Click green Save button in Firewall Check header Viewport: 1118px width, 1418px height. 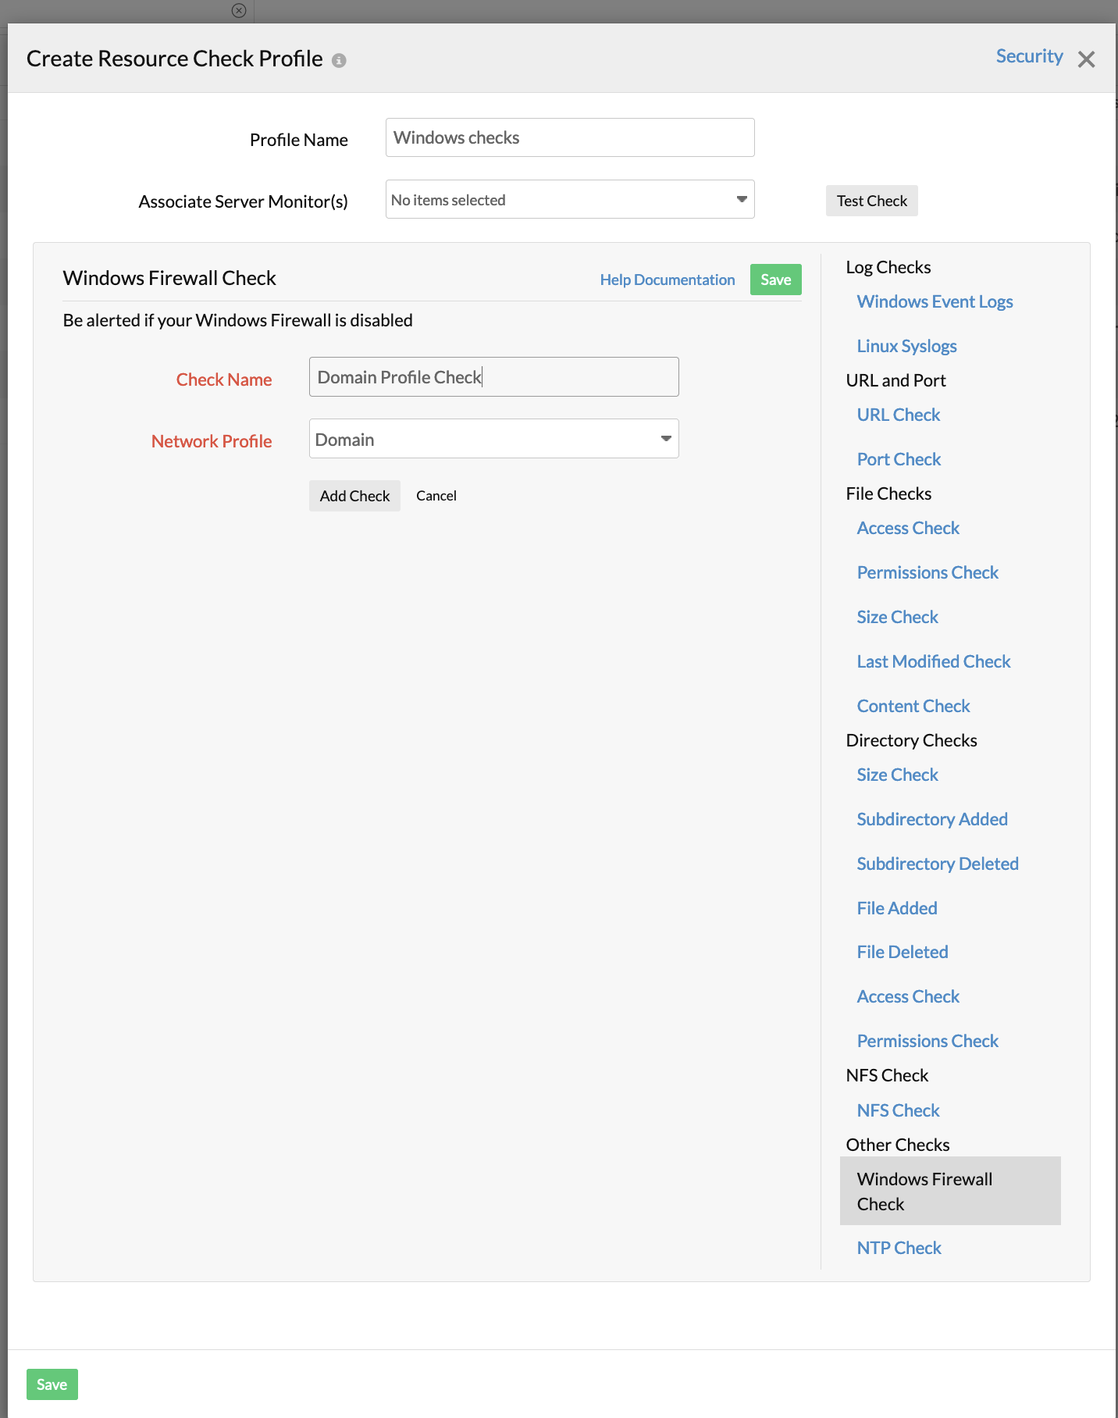tap(775, 280)
